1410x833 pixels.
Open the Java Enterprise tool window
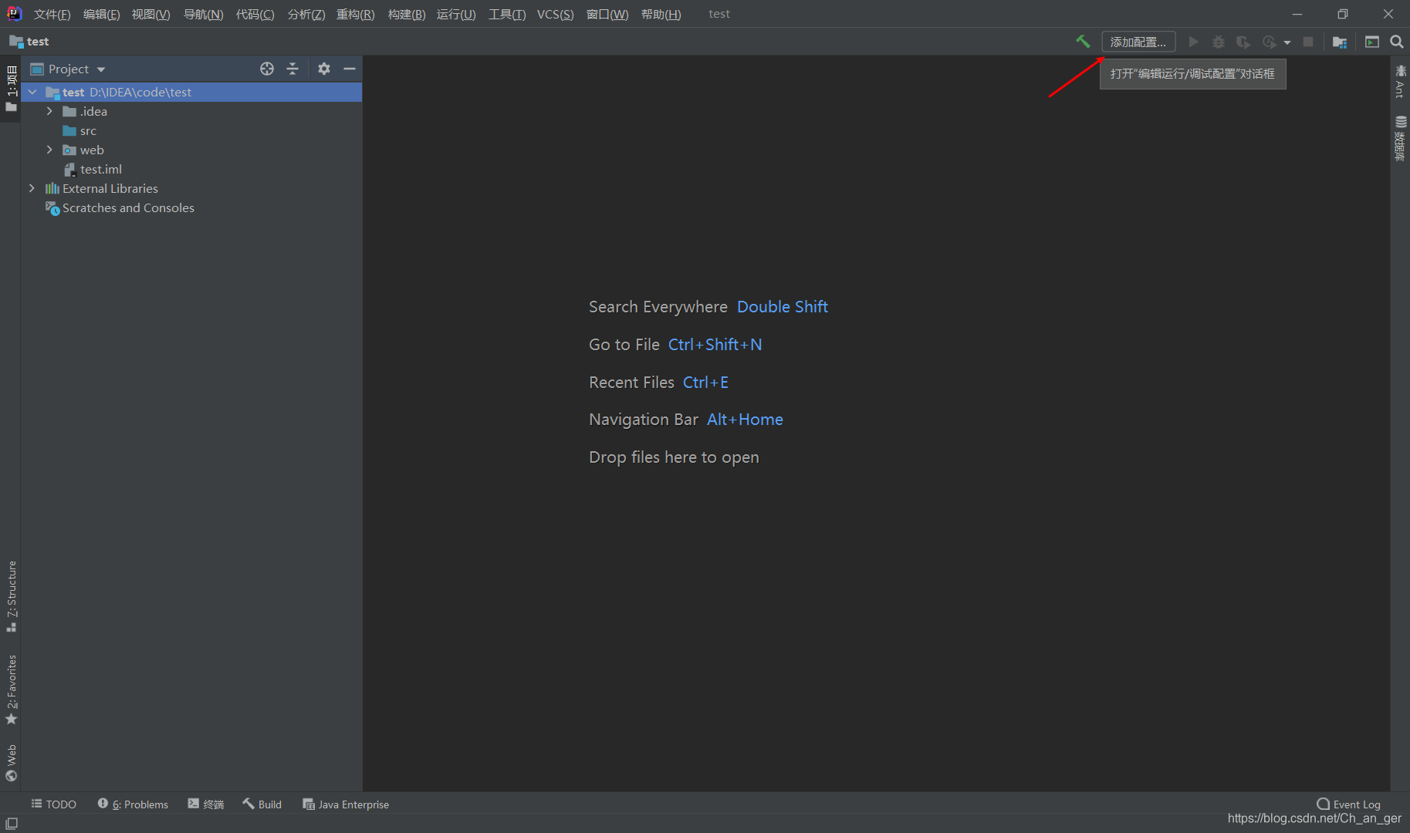[x=345, y=804]
